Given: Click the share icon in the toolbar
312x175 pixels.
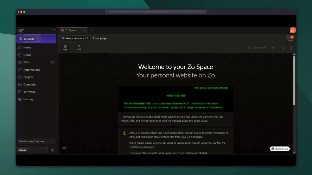Looking at the screenshot, I should click(x=282, y=47).
